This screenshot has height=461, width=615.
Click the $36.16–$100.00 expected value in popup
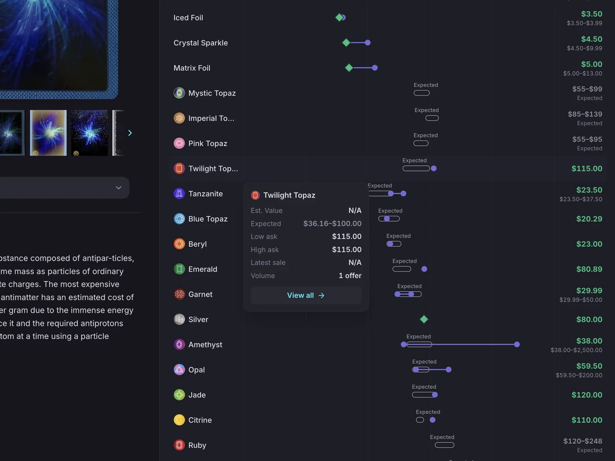[332, 224]
